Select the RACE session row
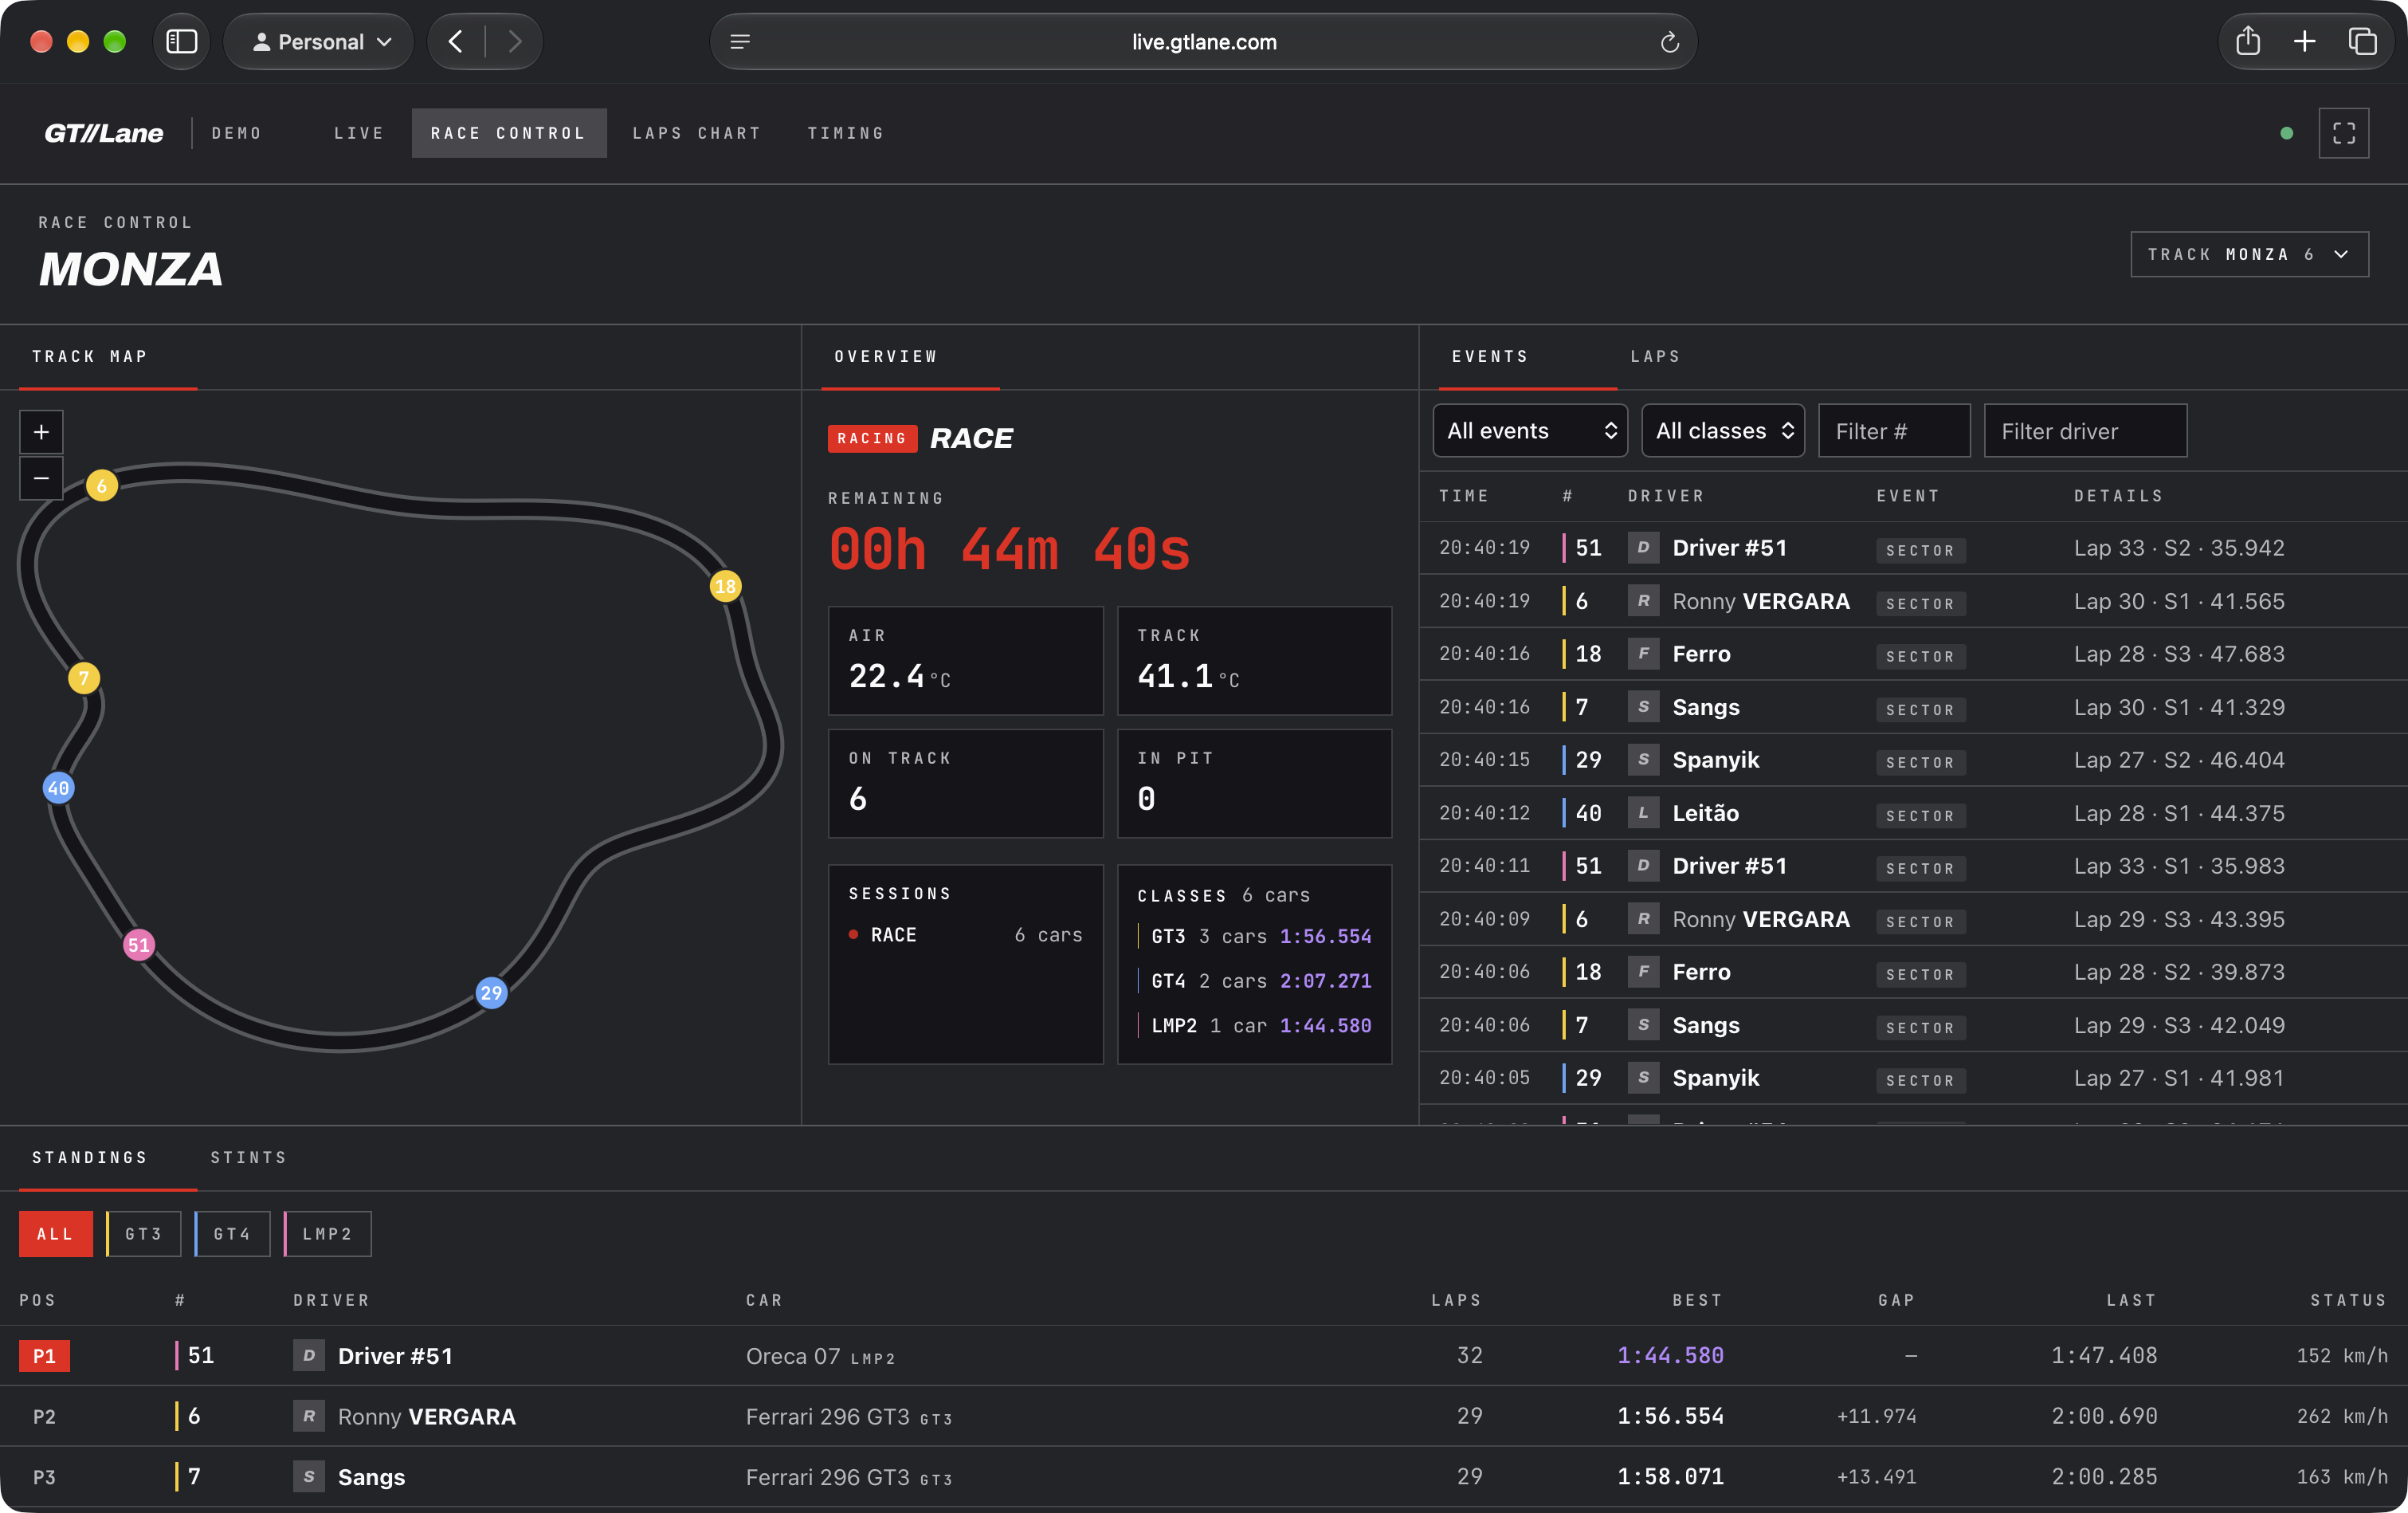Image resolution: width=2408 pixels, height=1513 pixels. click(x=966, y=936)
